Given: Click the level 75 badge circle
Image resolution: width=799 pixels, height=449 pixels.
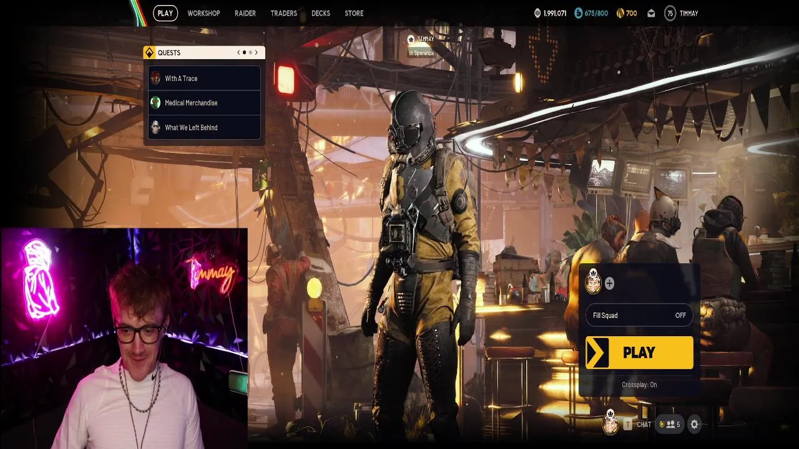Looking at the screenshot, I should (670, 13).
